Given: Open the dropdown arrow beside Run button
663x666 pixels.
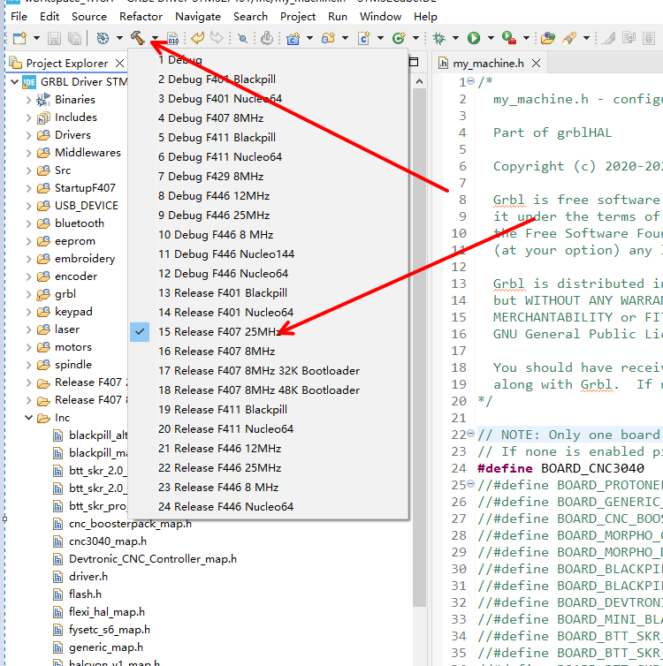Looking at the screenshot, I should pos(490,39).
